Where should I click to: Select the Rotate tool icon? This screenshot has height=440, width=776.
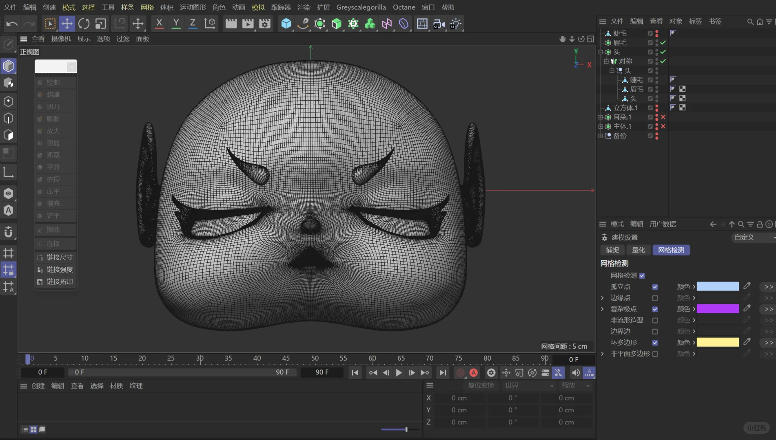tap(84, 24)
